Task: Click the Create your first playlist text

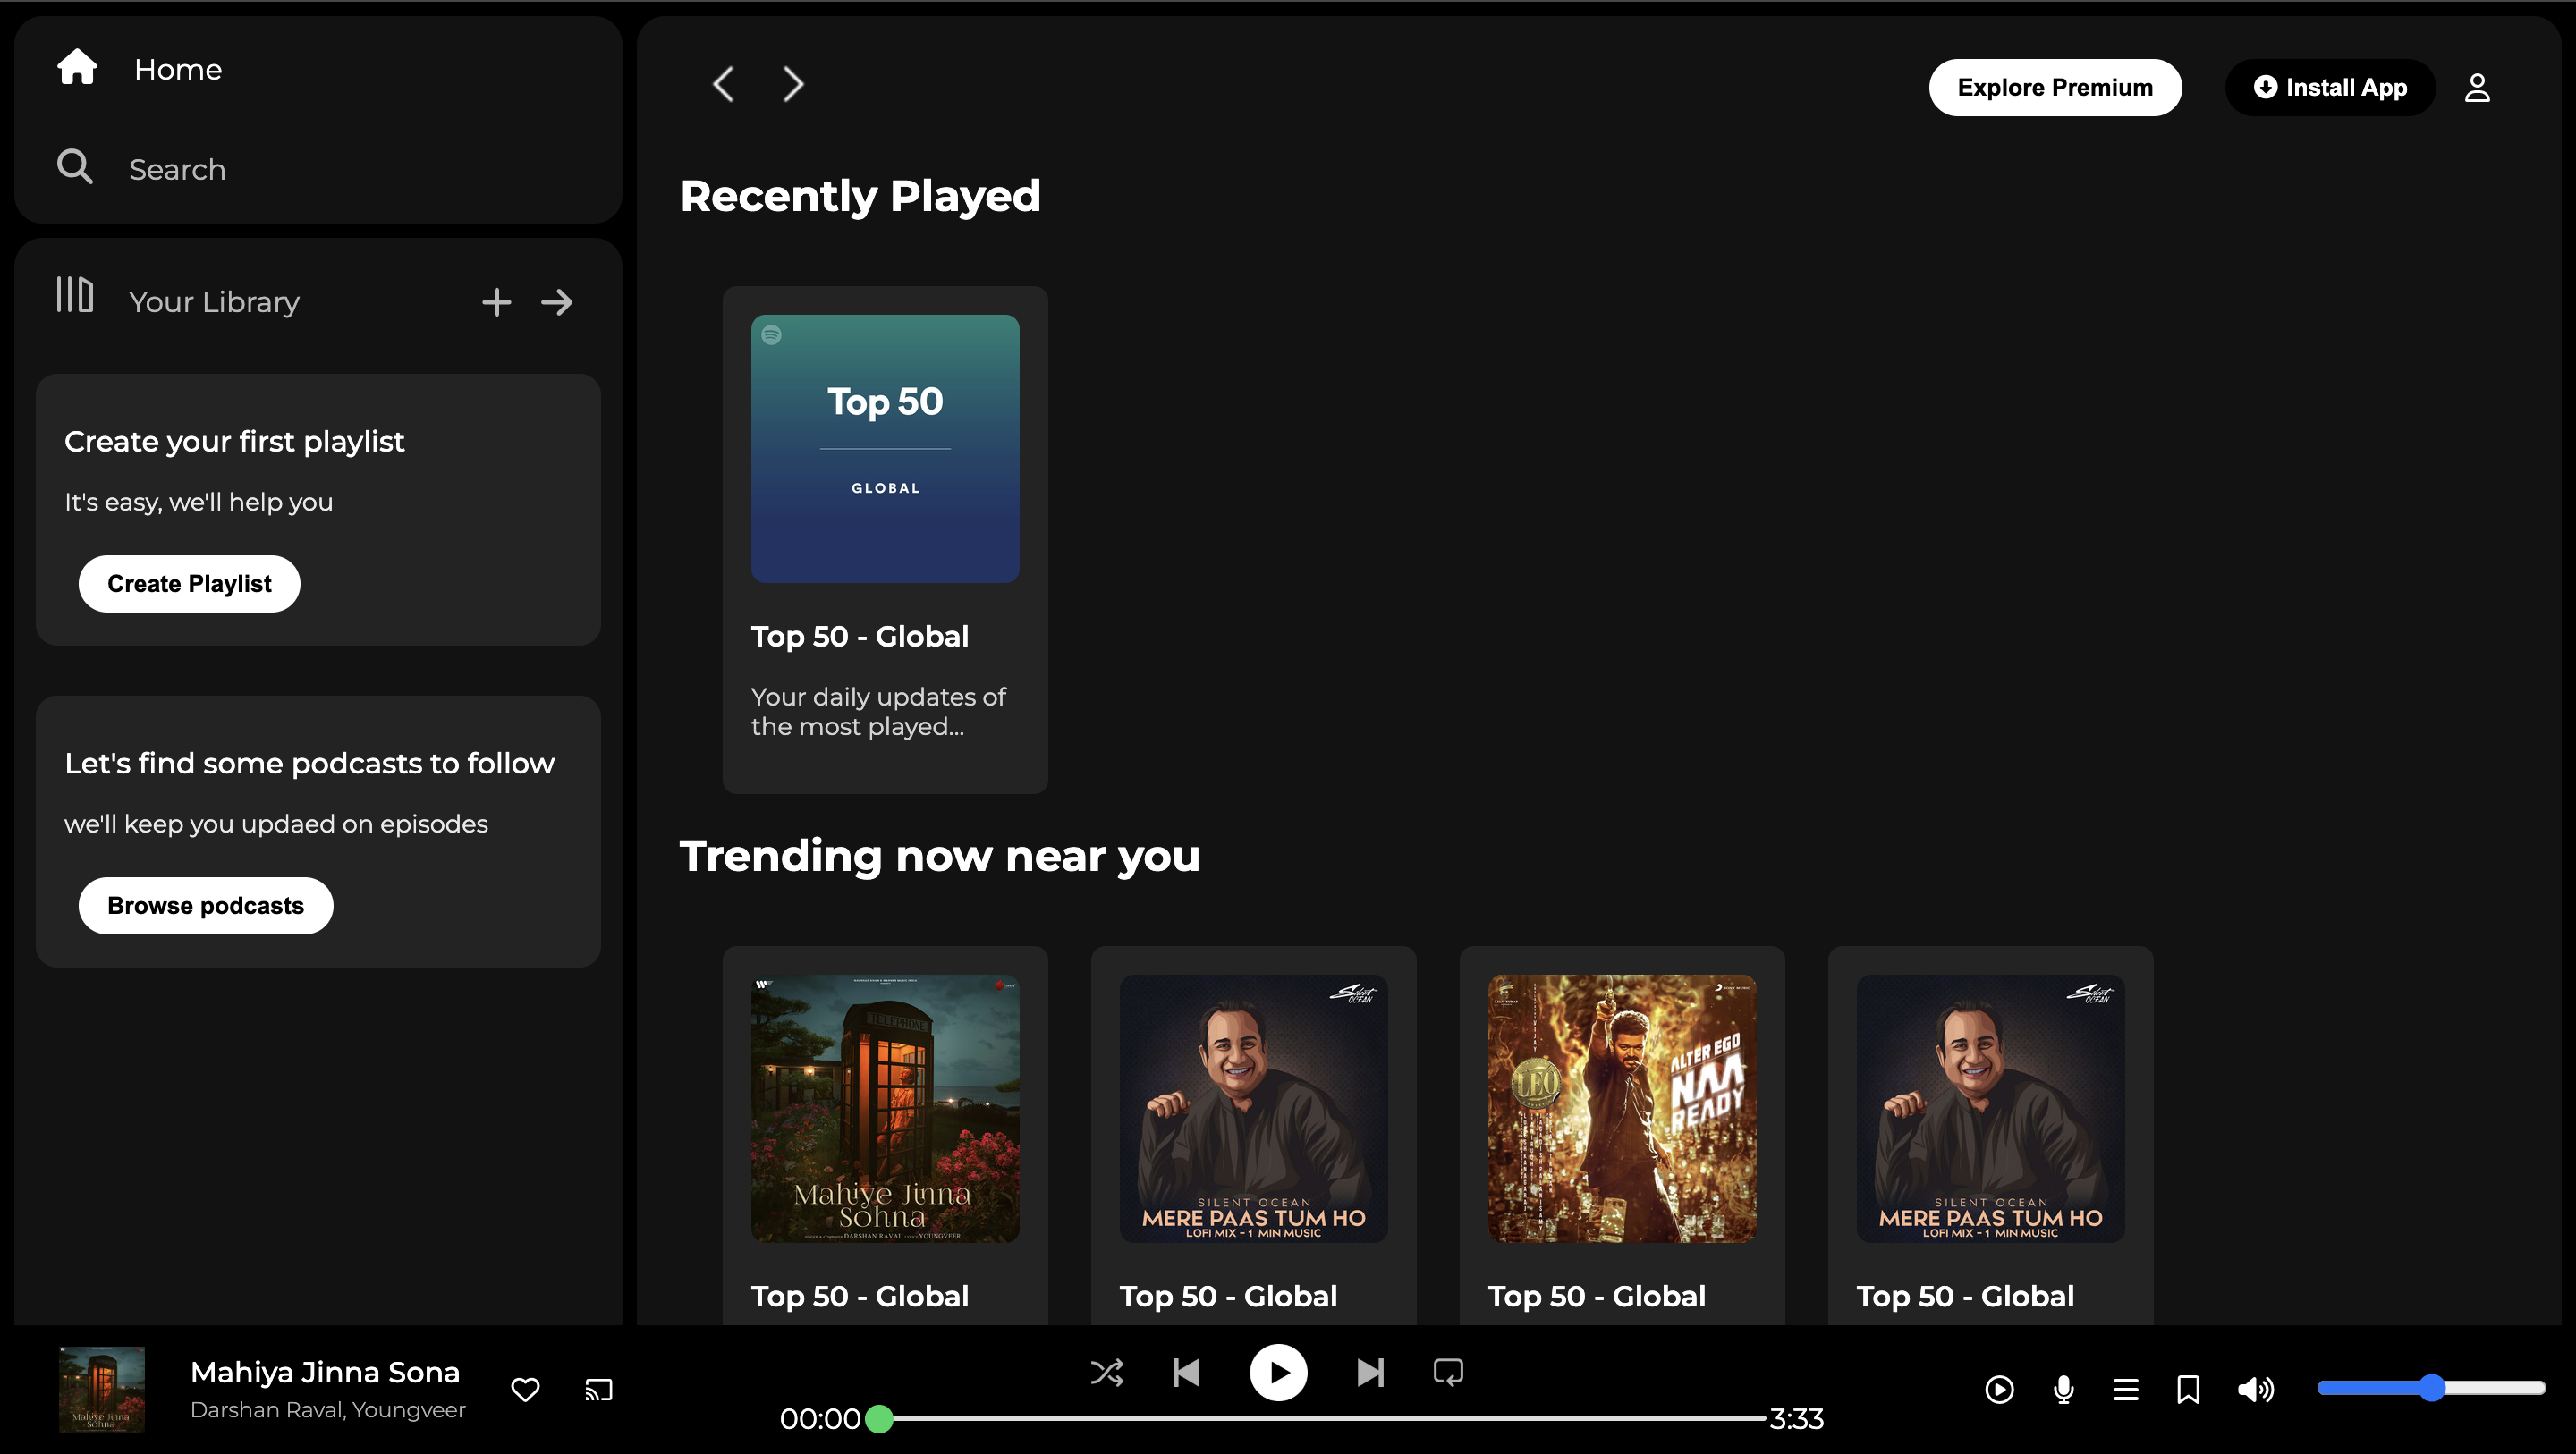Action: click(x=234, y=442)
